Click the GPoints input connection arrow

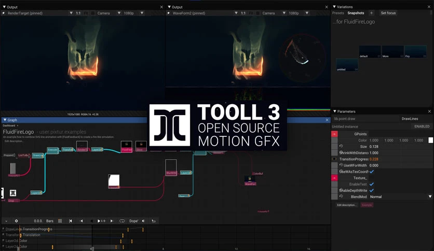pos(334,134)
